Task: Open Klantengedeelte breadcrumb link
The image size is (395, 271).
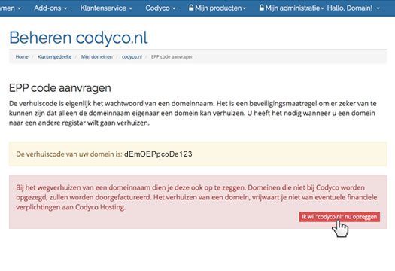Action: [x=55, y=57]
